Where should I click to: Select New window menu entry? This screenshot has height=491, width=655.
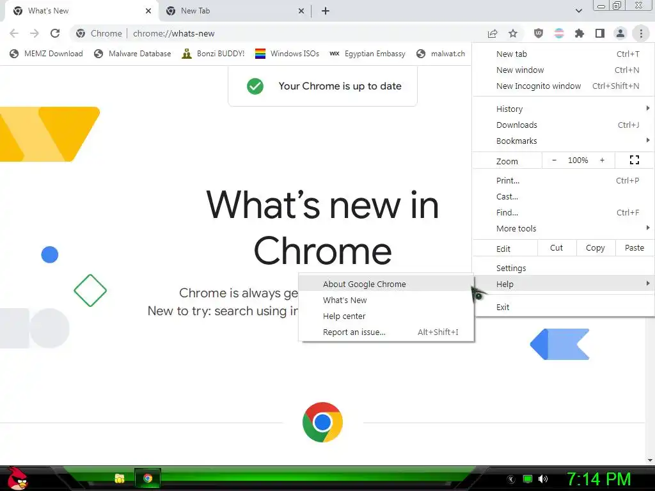pos(564,70)
